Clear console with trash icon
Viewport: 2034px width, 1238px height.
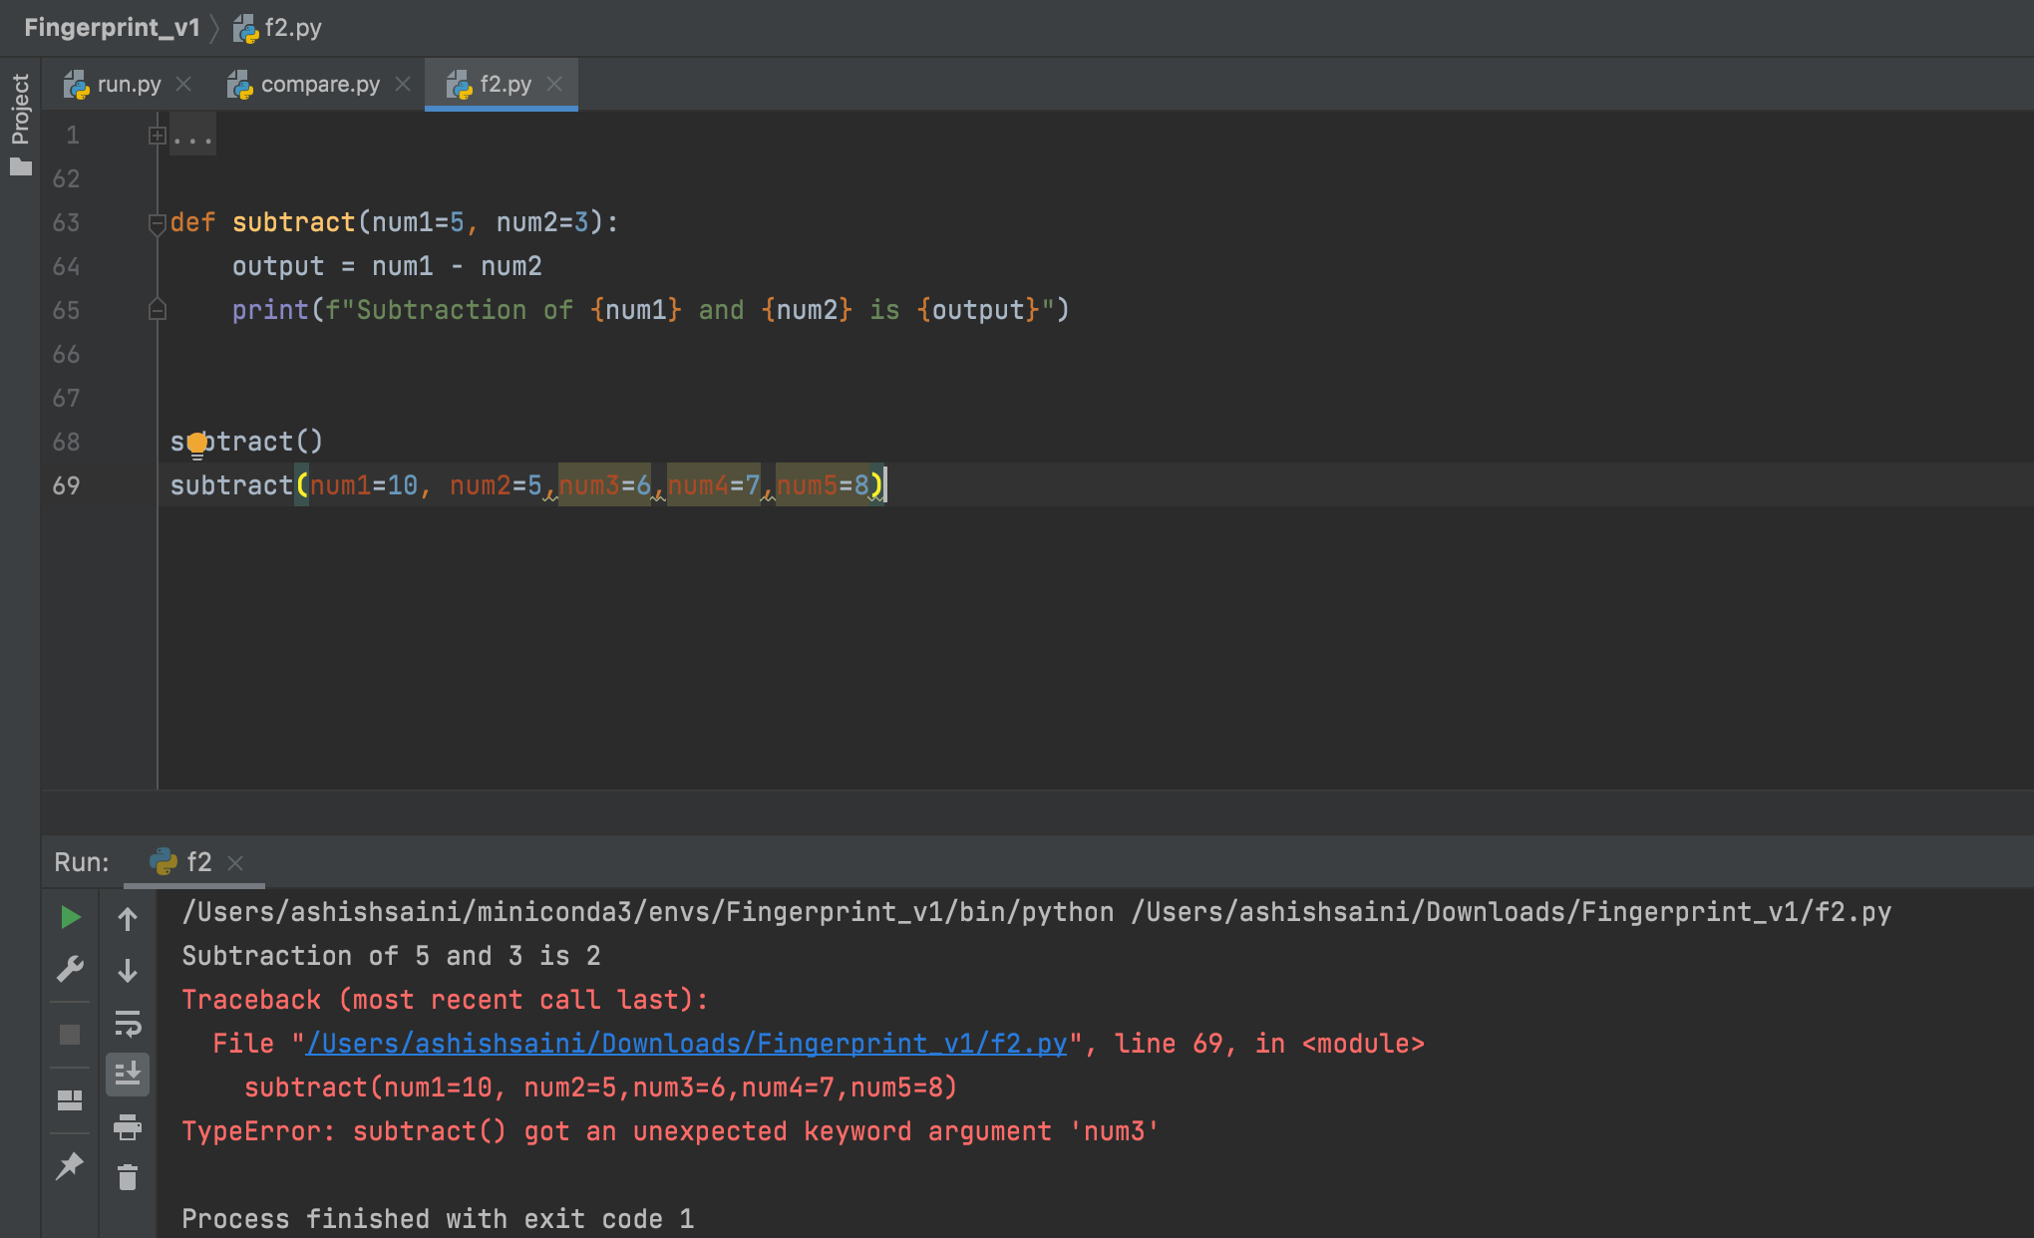(128, 1178)
